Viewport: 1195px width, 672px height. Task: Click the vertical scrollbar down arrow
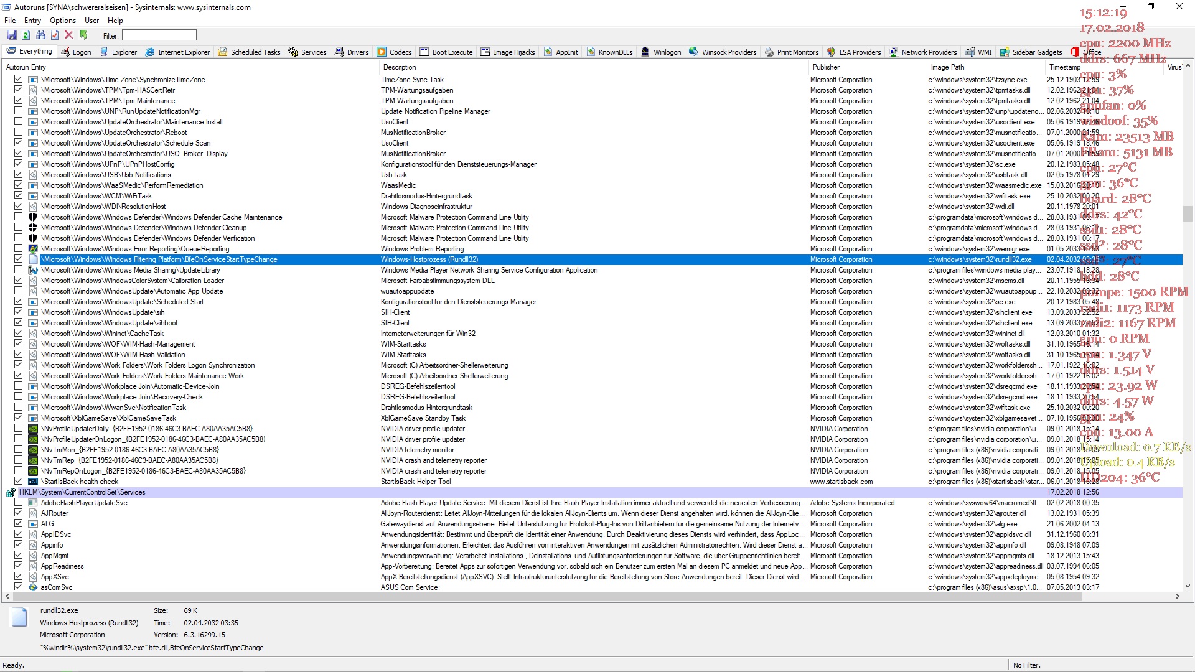pos(1188,586)
